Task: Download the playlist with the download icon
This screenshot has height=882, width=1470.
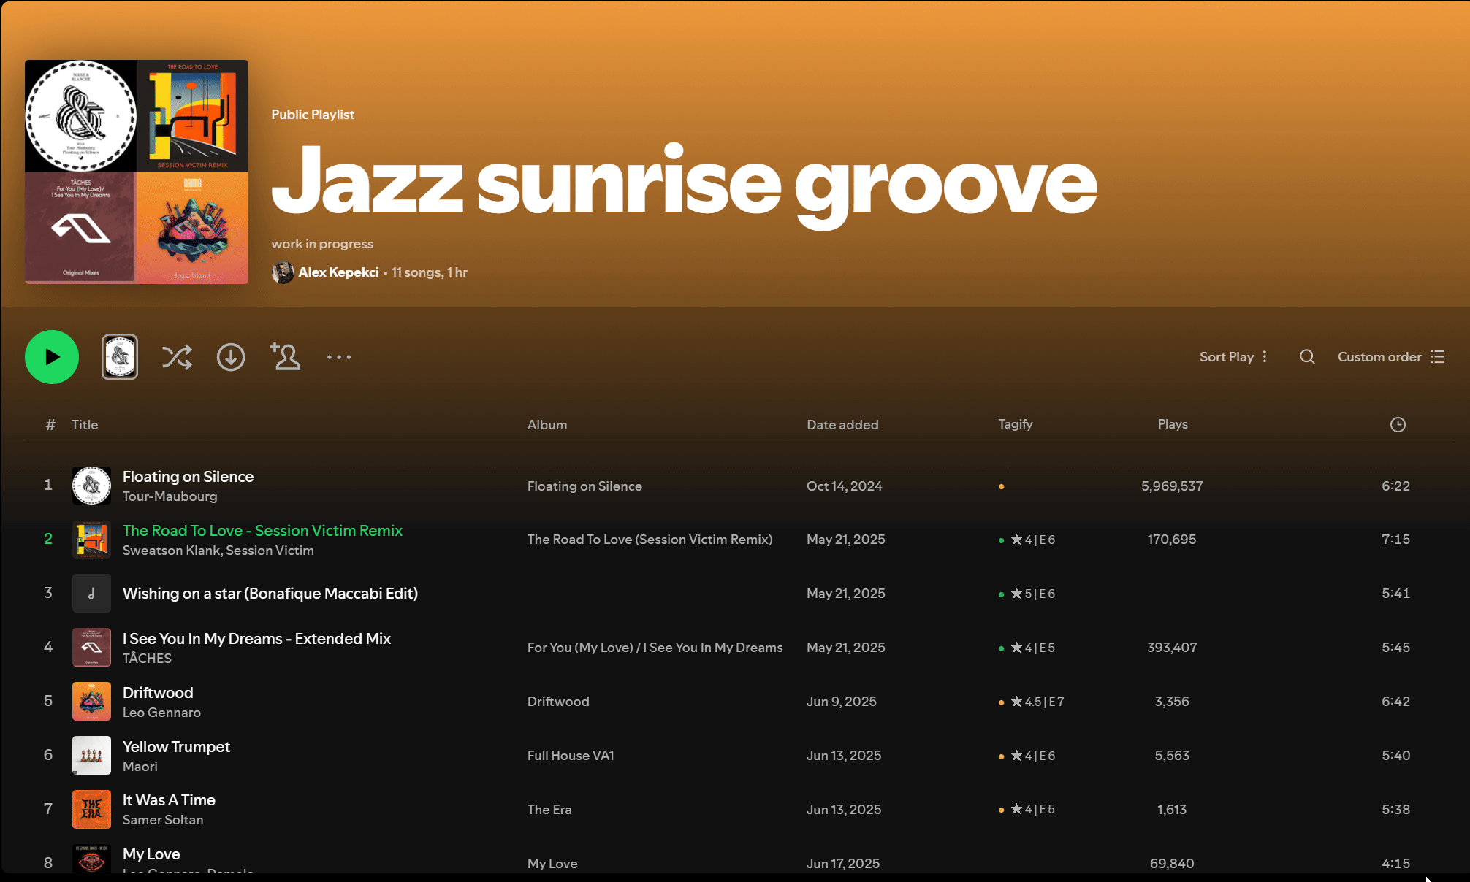Action: [231, 357]
